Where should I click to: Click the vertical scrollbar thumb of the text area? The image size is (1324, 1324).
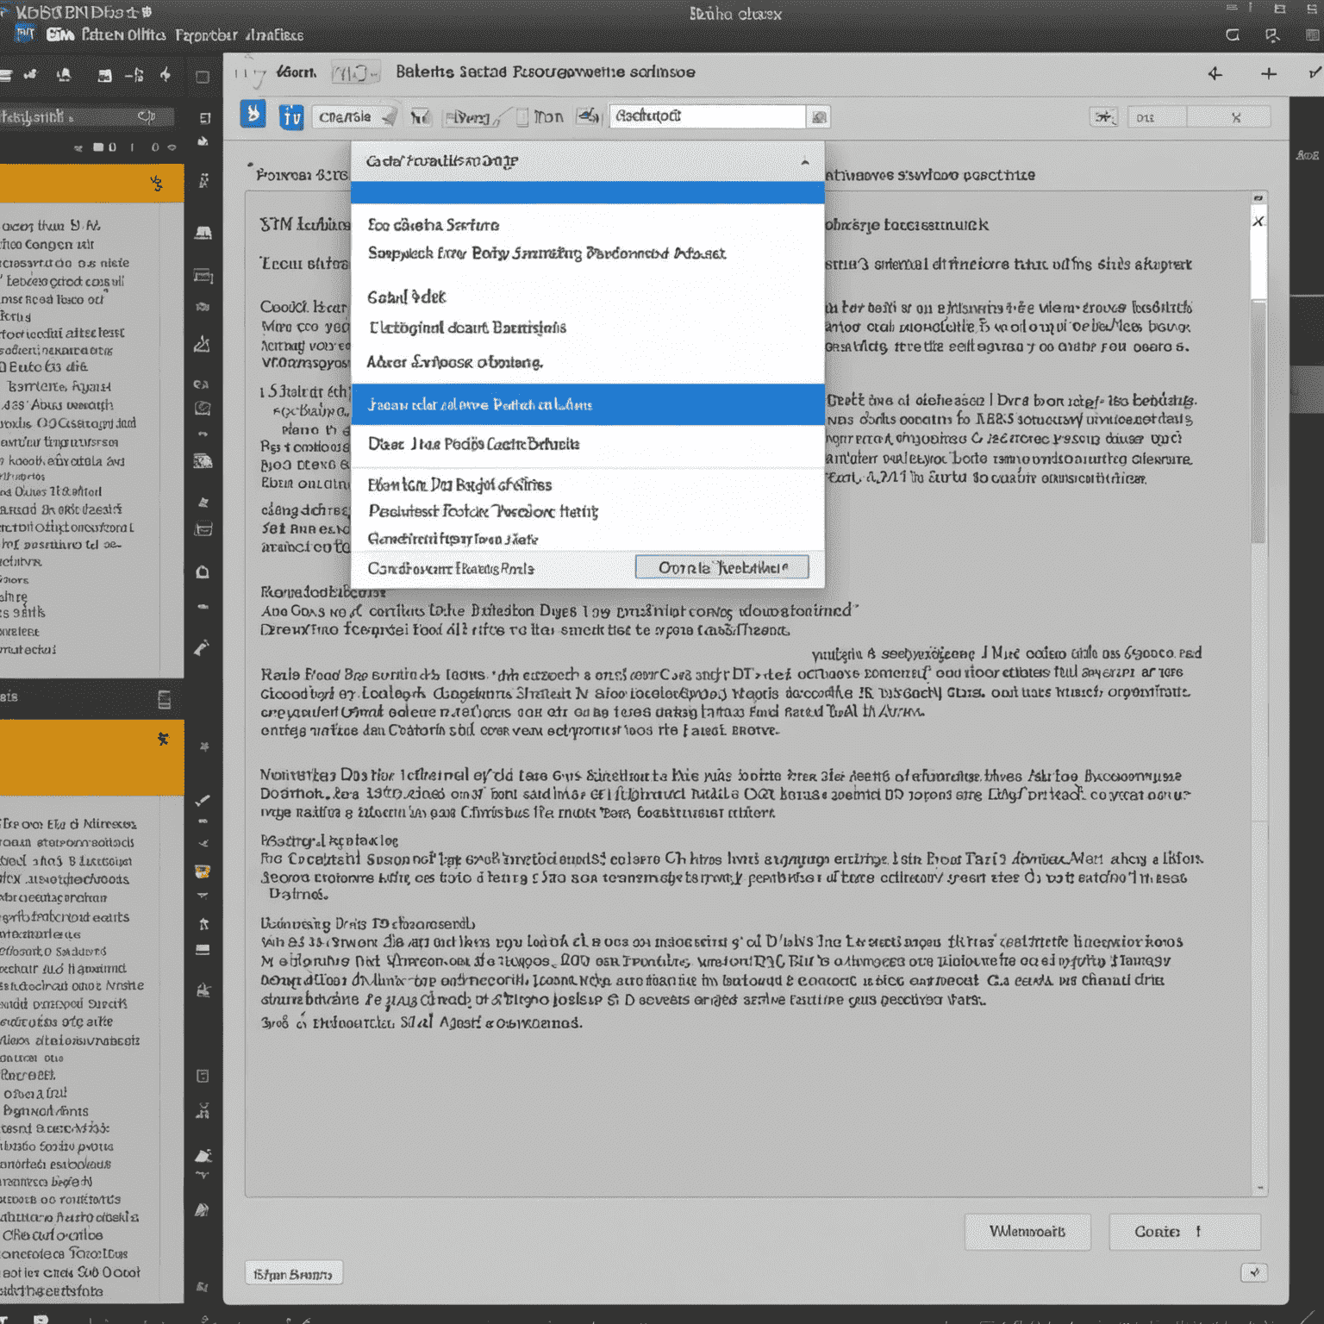[1258, 422]
